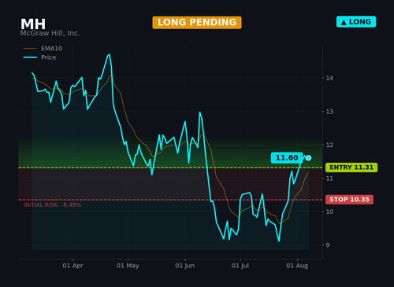The height and width of the screenshot is (287, 394).
Task: Click the 13 price axis label
Action: click(x=329, y=112)
